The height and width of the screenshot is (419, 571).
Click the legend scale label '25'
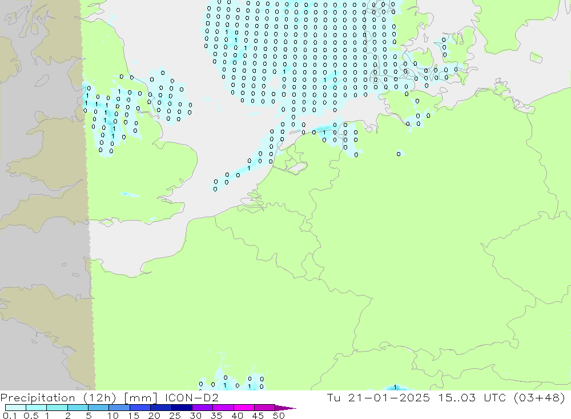(x=175, y=416)
